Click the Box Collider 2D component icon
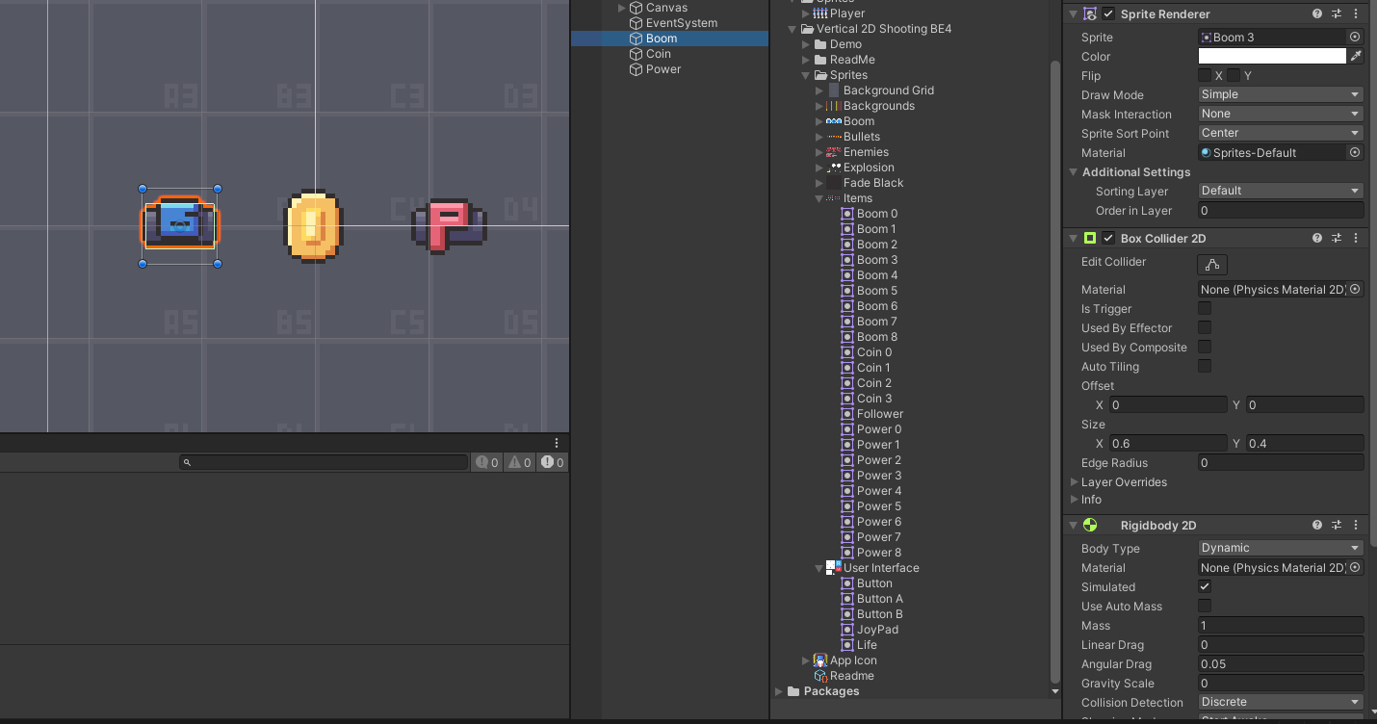This screenshot has height=724, width=1377. tap(1090, 238)
